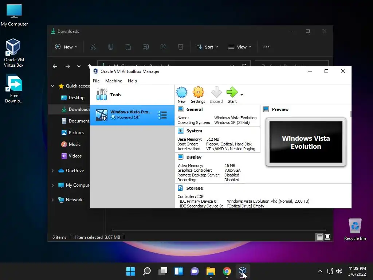Image resolution: width=373 pixels, height=280 pixels.
Task: Switch Explorer to large thumbnails view layout
Action: (327, 237)
